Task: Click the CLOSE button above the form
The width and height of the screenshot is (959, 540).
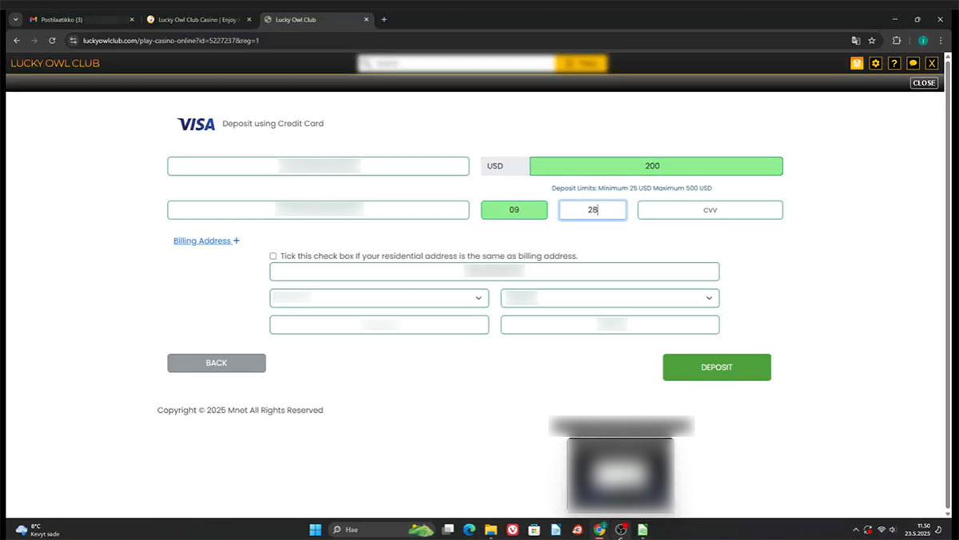Action: pyautogui.click(x=924, y=83)
